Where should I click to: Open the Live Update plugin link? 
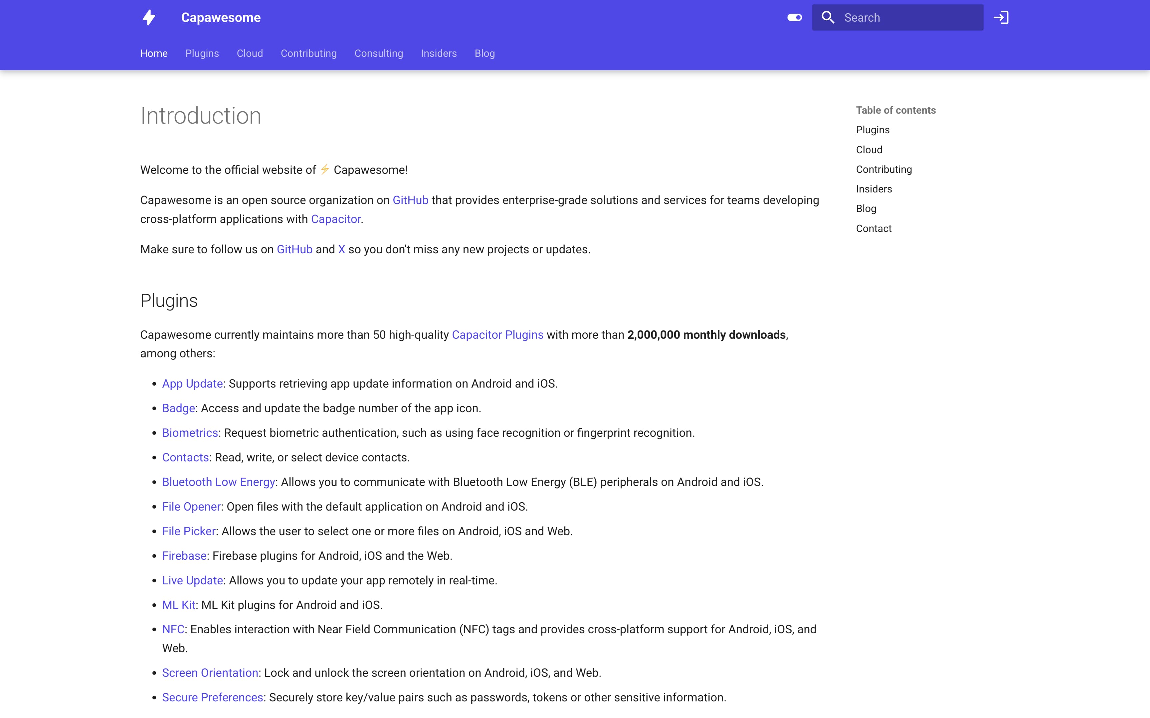[x=192, y=580]
